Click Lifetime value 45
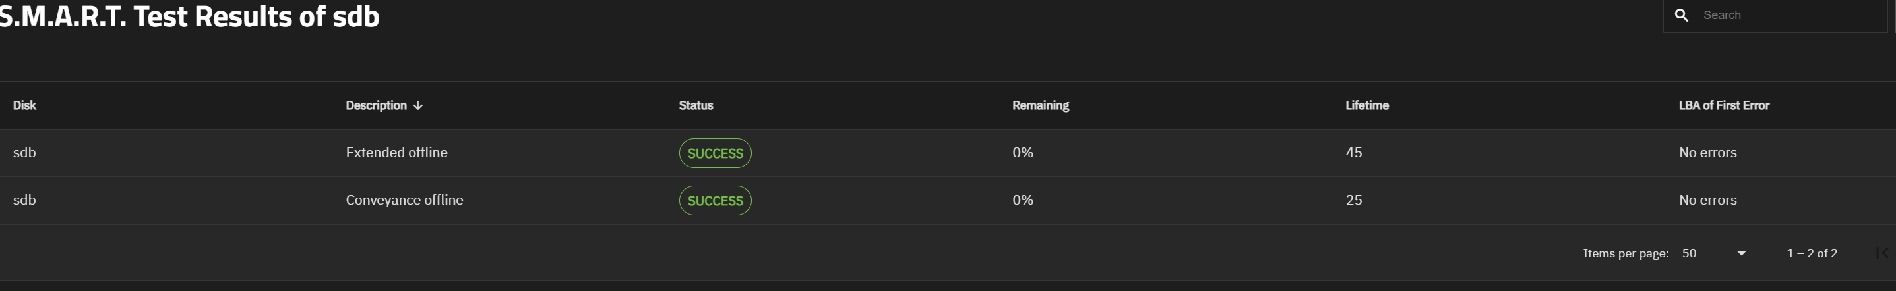 [x=1353, y=153]
